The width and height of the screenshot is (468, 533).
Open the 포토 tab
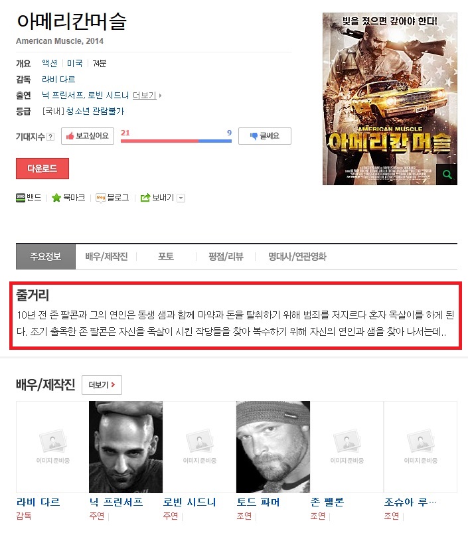pyautogui.click(x=166, y=256)
